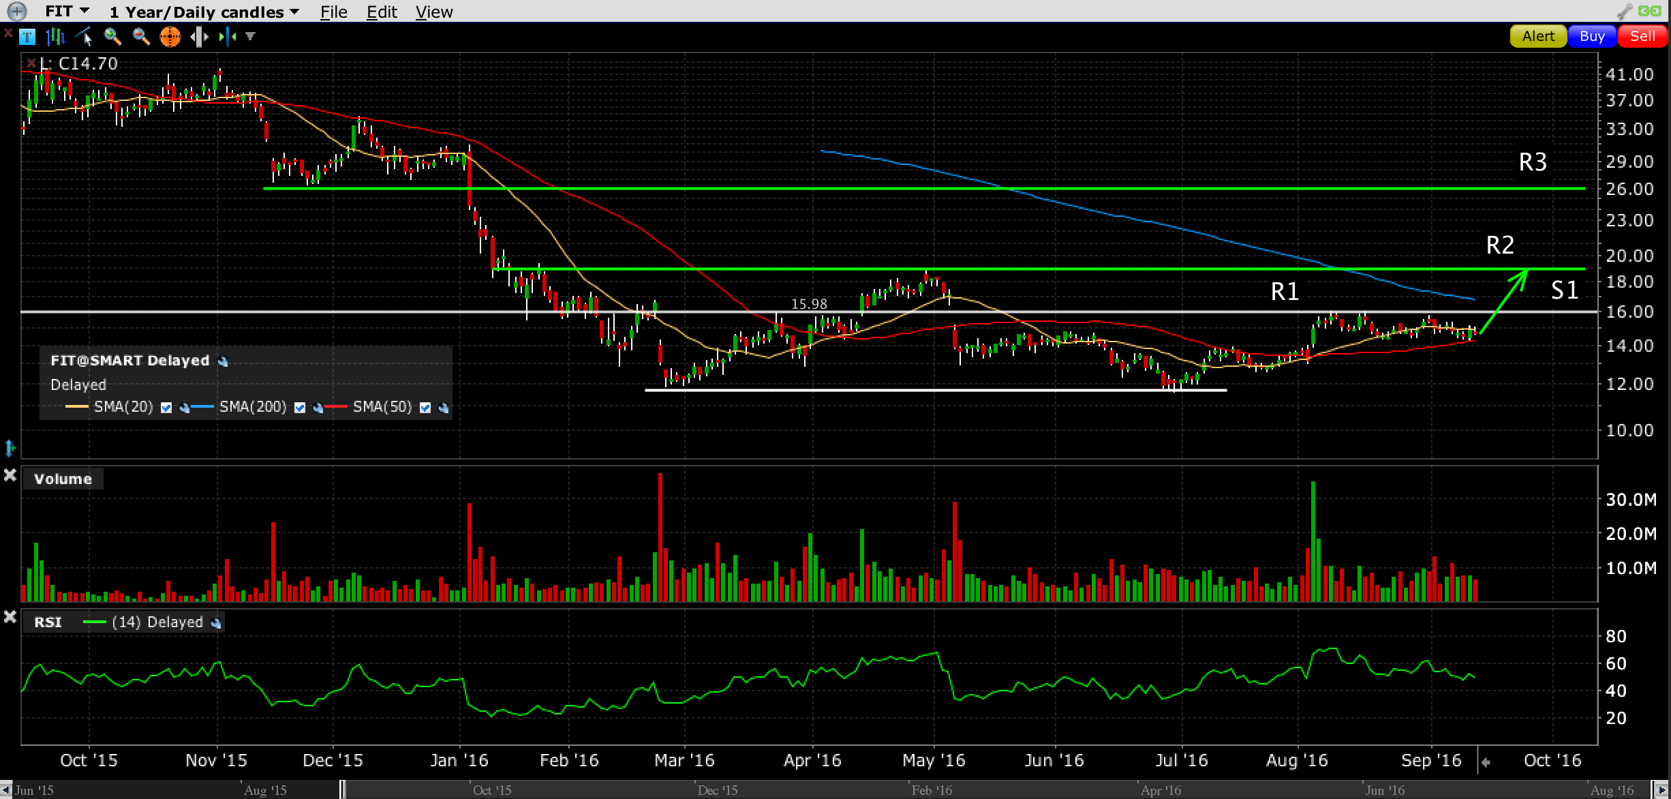
Task: Click the zoom out magnifier icon
Action: (141, 37)
